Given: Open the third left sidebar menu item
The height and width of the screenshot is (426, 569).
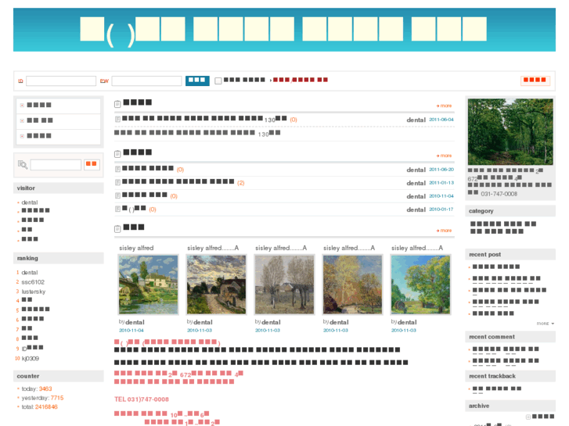Looking at the screenshot, I should click(x=39, y=136).
